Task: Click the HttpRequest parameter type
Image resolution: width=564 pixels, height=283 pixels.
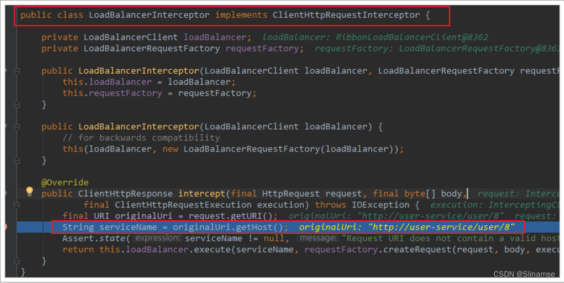Action: (291, 193)
